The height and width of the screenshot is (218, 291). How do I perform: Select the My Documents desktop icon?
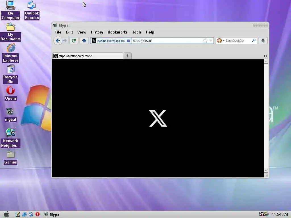(11, 32)
